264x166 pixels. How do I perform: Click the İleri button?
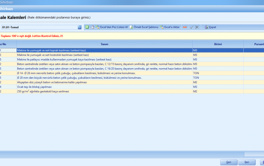point(247,162)
